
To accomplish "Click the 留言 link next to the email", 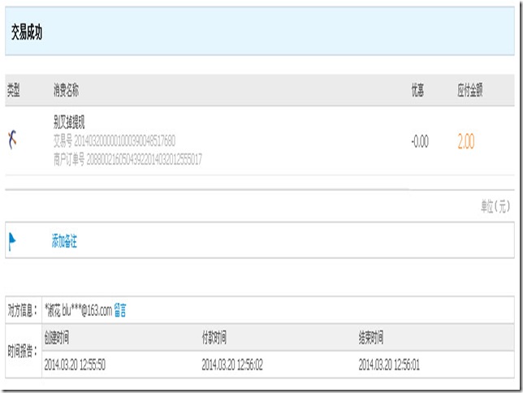I will click(119, 310).
